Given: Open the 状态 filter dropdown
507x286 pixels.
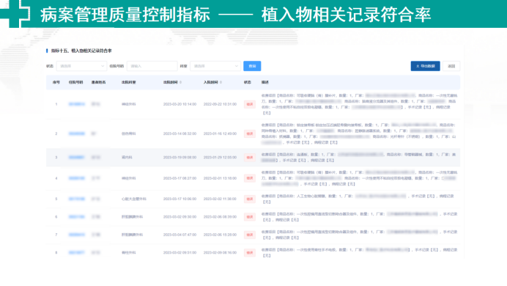Looking at the screenshot, I should (x=81, y=66).
